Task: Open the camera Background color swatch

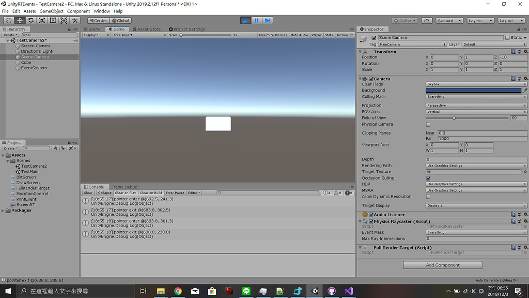Action: coord(474,90)
